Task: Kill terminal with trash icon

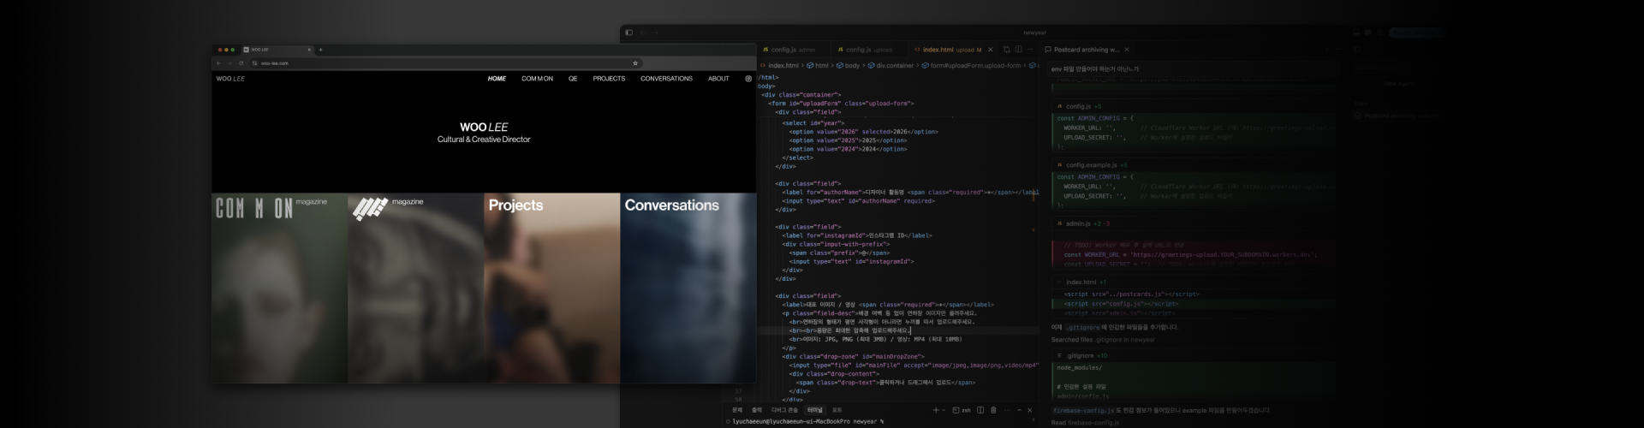Action: [993, 410]
